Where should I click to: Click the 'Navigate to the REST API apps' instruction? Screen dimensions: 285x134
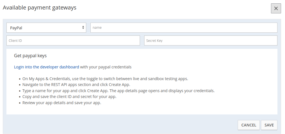tap(76, 85)
